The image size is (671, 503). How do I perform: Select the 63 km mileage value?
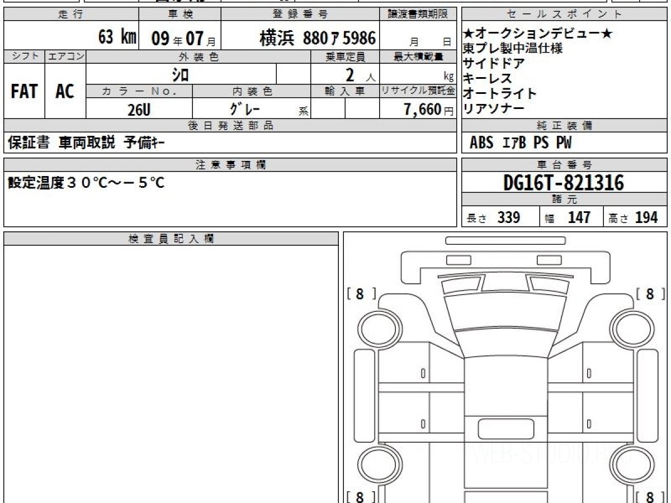click(117, 37)
